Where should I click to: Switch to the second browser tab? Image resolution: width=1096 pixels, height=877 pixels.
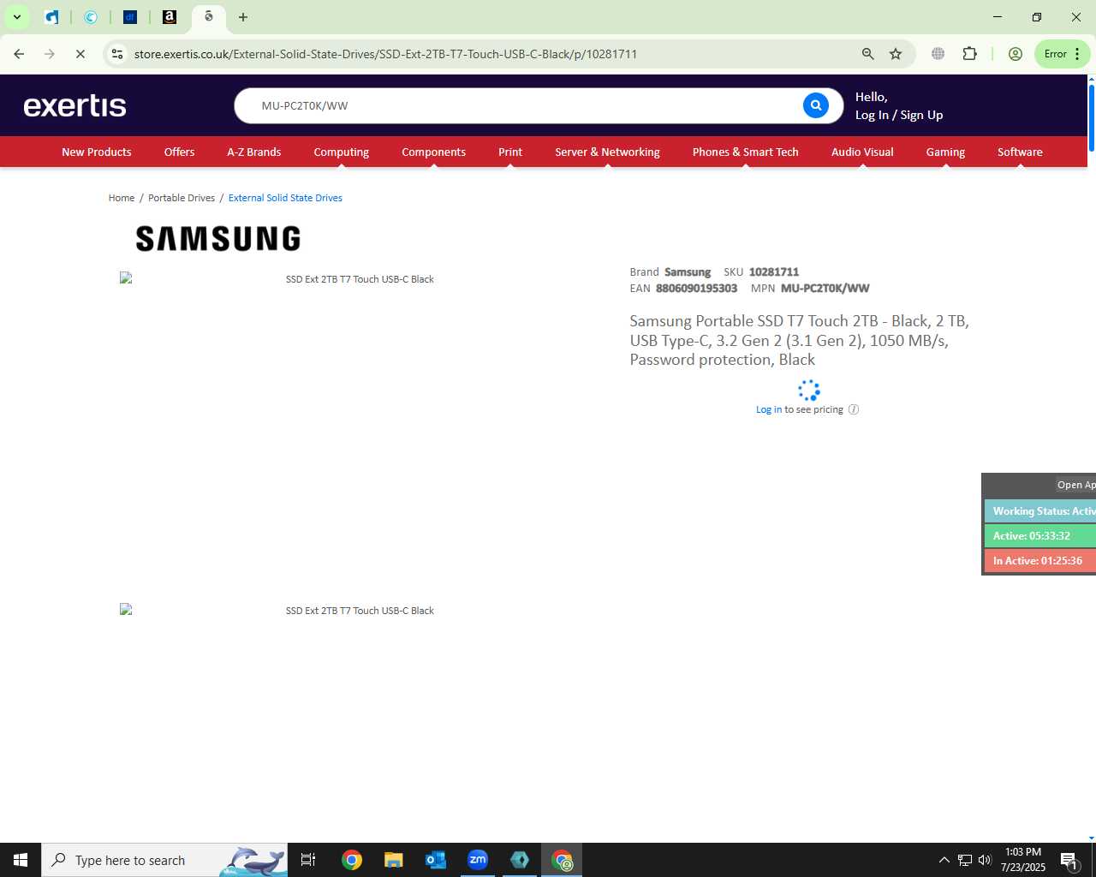pyautogui.click(x=91, y=17)
